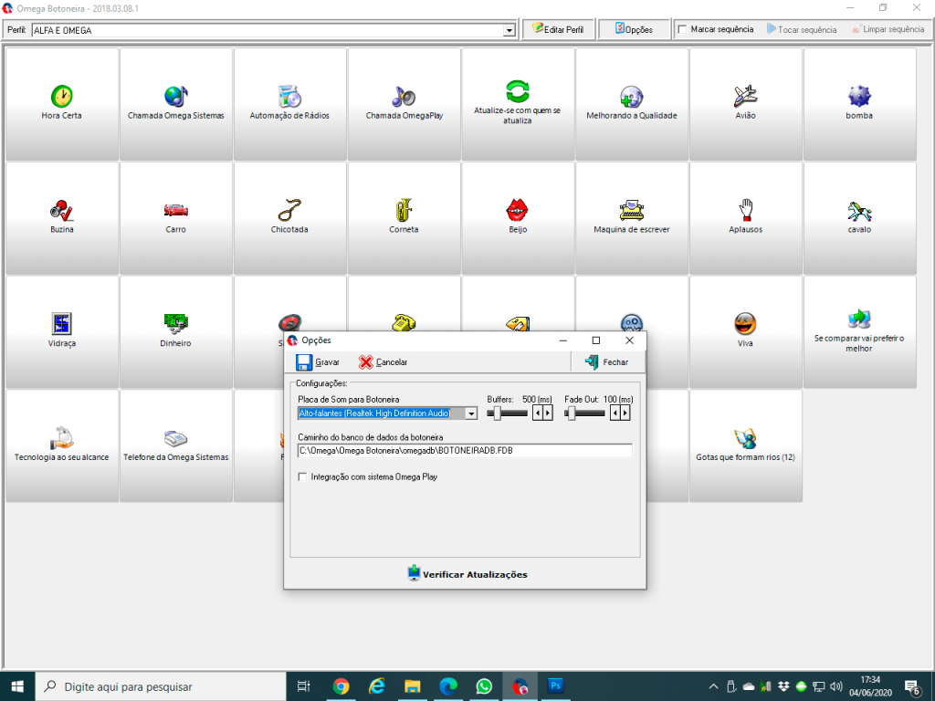935x701 pixels.
Task: Play 'Se comparar vai preferir o melhor'
Action: coord(859,332)
